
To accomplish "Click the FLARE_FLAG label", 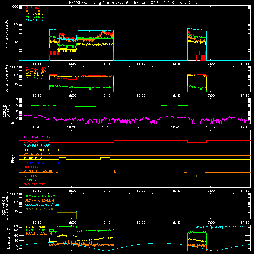I will pos(33,158).
